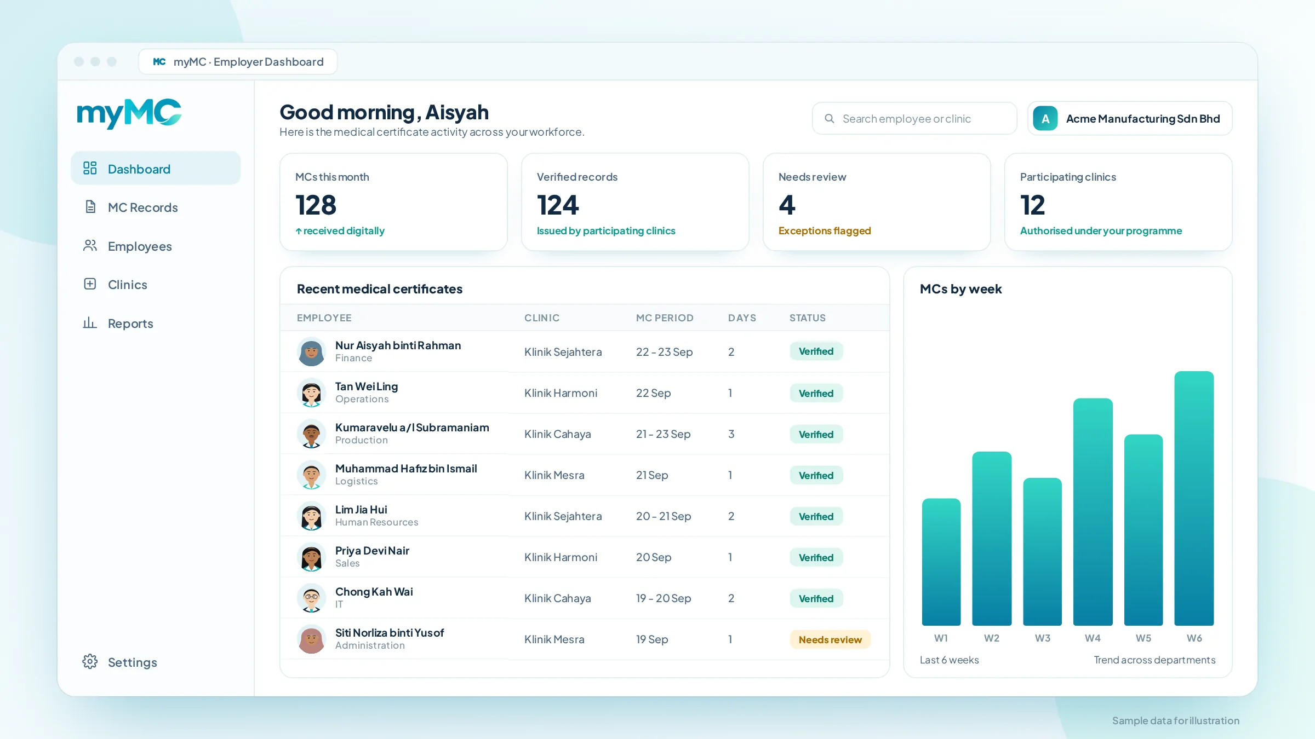Click the Clinics plus-box icon
Image resolution: width=1315 pixels, height=739 pixels.
point(90,284)
